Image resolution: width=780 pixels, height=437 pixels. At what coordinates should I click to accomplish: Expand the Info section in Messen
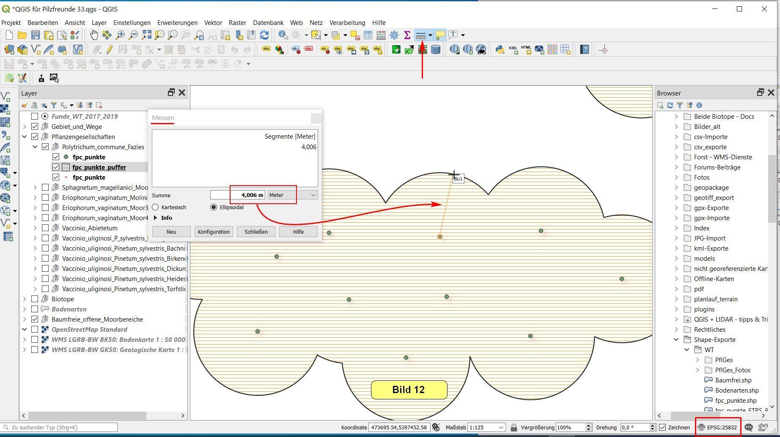(156, 218)
